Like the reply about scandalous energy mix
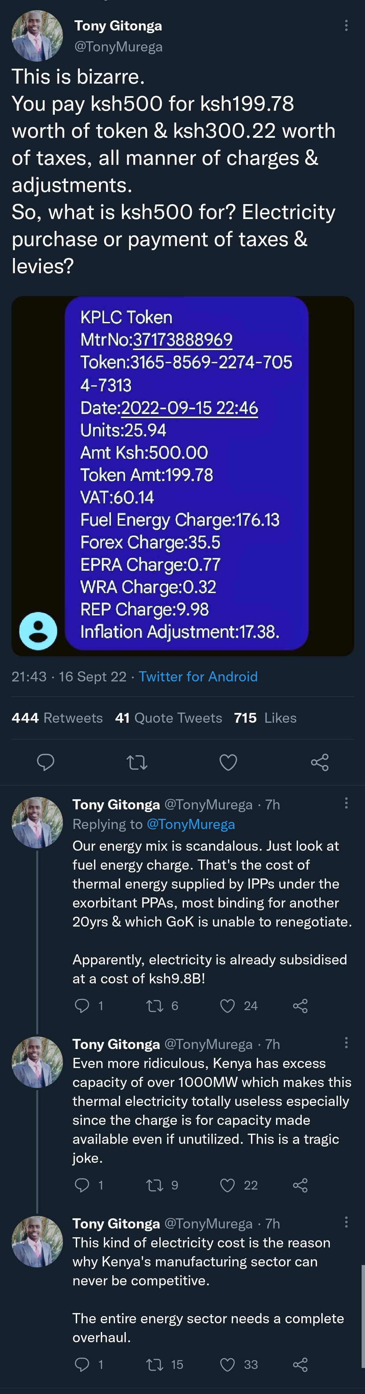This screenshot has width=365, height=1394. 228,1006
